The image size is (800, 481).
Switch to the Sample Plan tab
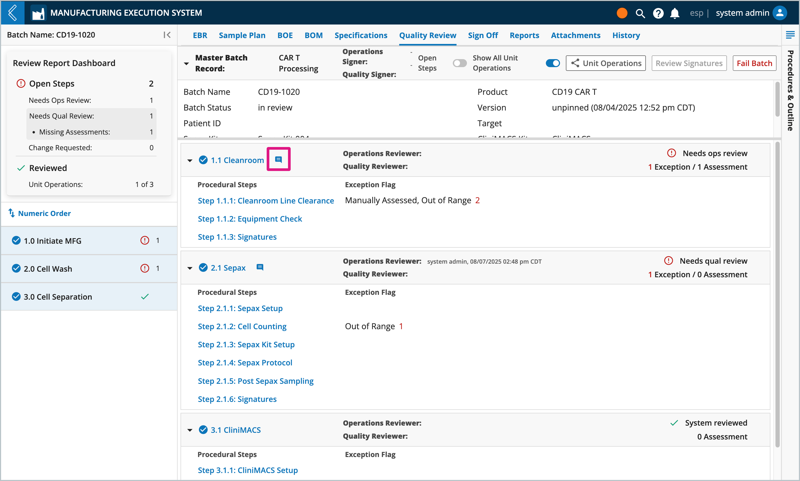(x=242, y=35)
